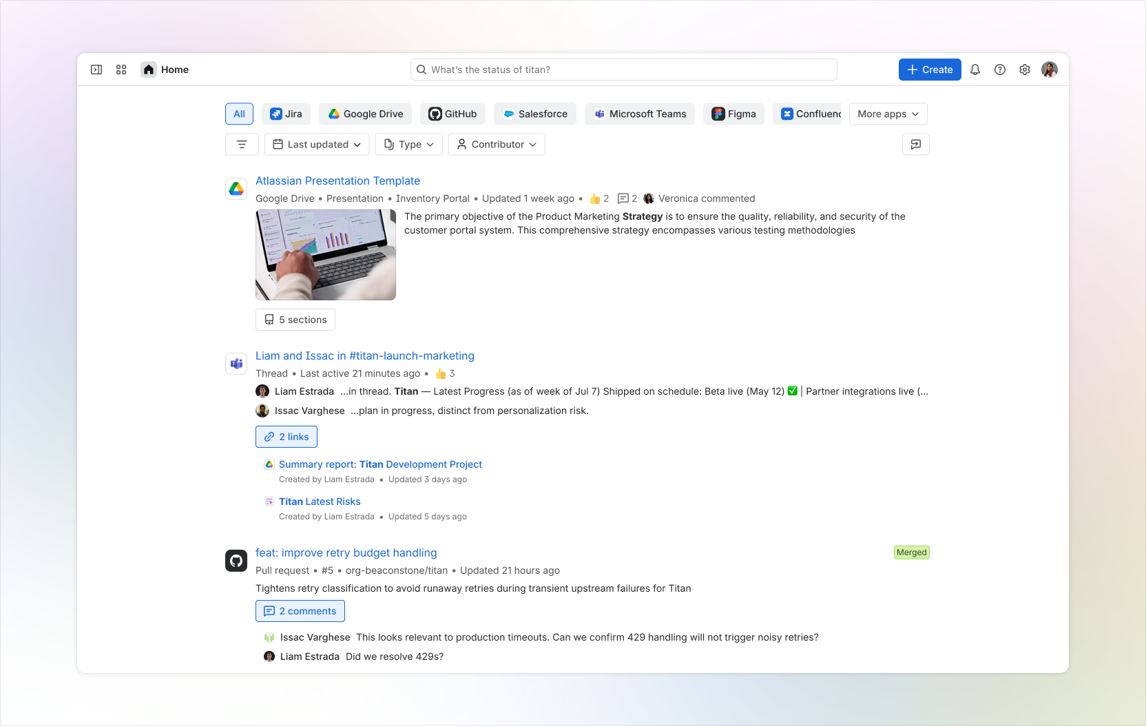1146x726 pixels.
Task: Click the Microsoft Teams result icon
Action: 236,364
